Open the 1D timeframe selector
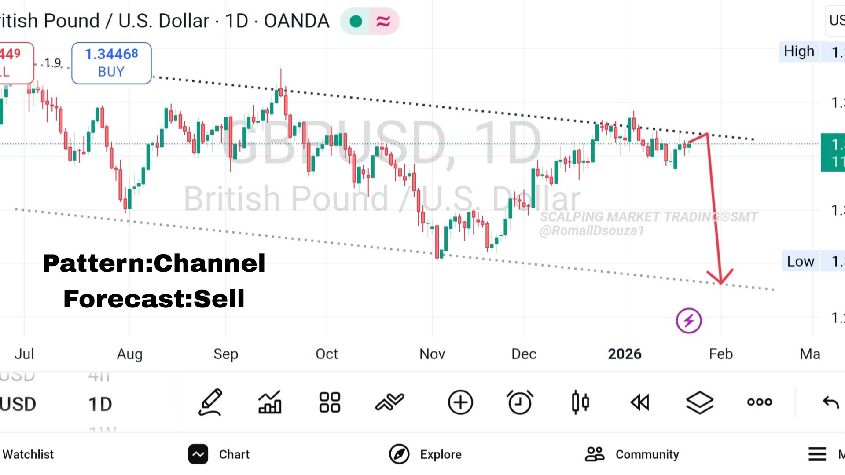This screenshot has height=475, width=845. (x=100, y=404)
